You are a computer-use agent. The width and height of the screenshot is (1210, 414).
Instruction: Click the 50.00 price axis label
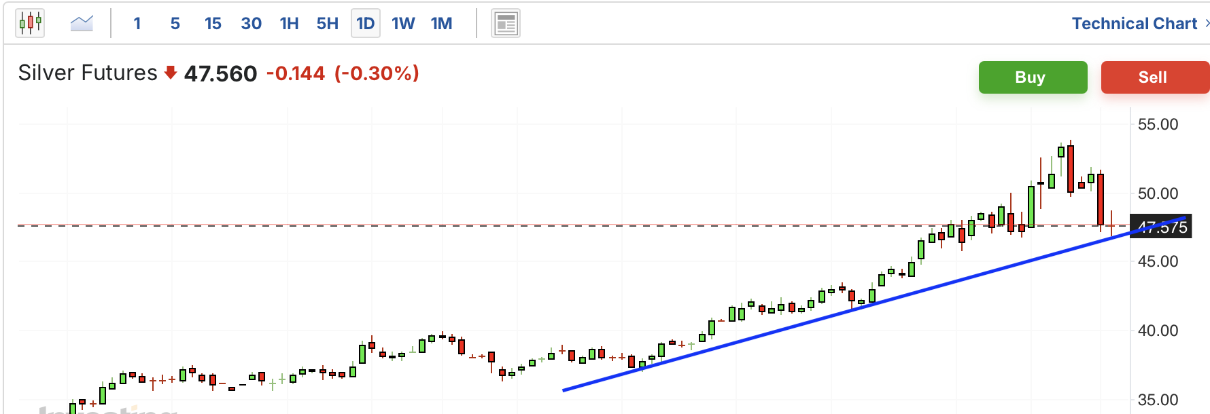(x=1158, y=193)
